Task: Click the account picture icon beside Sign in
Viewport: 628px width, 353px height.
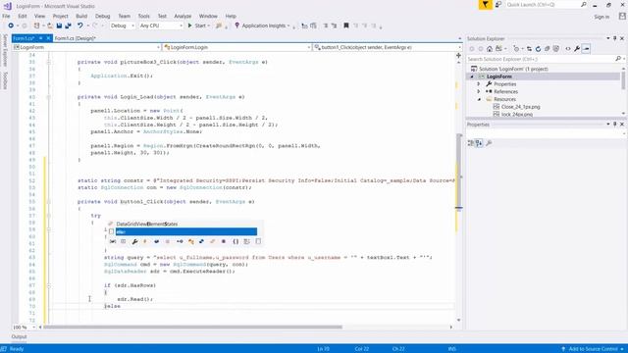Action: (622, 16)
